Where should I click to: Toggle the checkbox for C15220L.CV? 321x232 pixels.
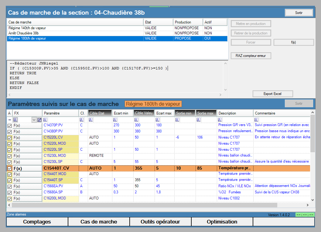click(x=9, y=138)
